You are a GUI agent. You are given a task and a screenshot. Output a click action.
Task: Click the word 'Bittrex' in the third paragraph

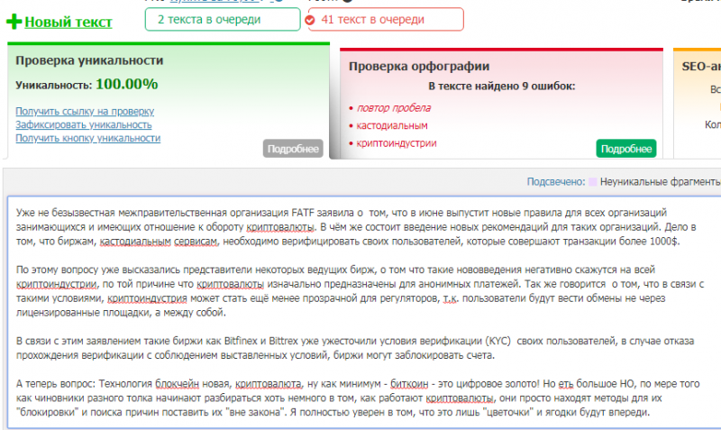[283, 342]
